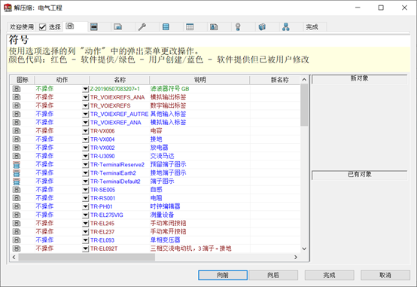Go to the 完成 tab
This screenshot has width=417, height=287.
(x=312, y=27)
